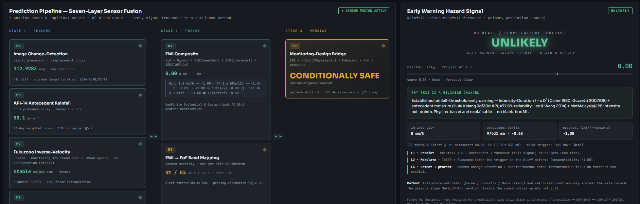Select the STAGE 3 · VERDICT heading
The width and height of the screenshot is (640, 204).
point(306,31)
